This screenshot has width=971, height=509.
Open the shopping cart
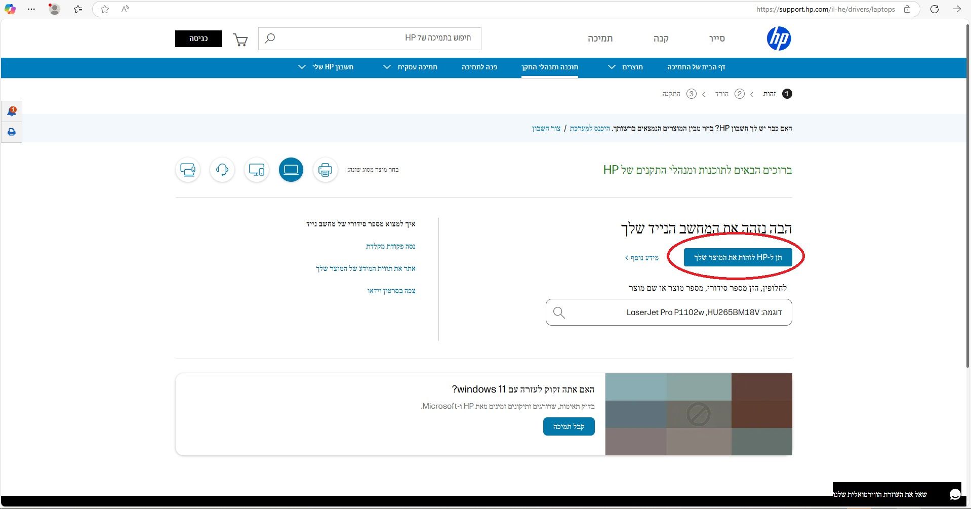pyautogui.click(x=240, y=40)
